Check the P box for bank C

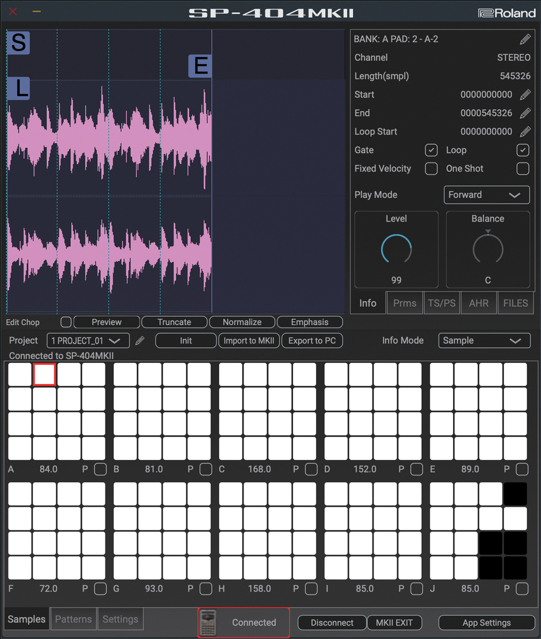(x=311, y=469)
